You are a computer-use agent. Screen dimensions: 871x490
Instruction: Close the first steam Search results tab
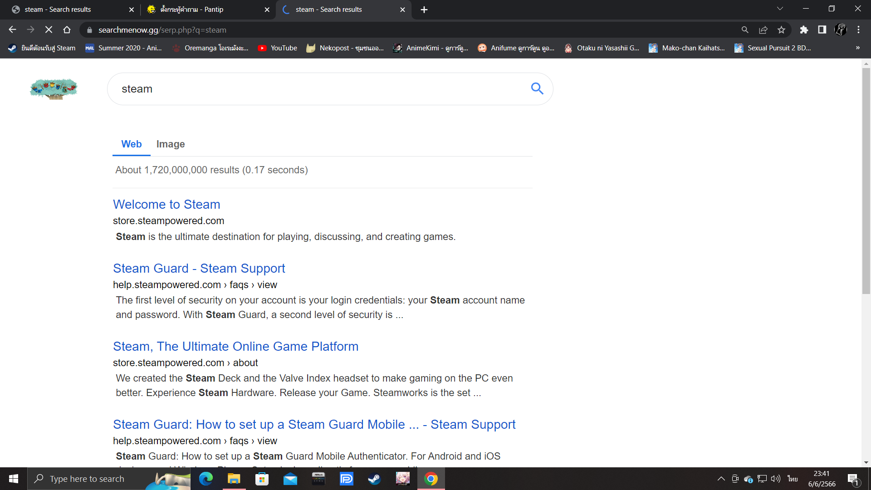pos(132,10)
